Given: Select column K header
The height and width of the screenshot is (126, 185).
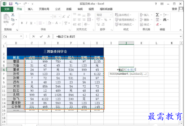Looking at the screenshot, I should [x=141, y=43].
